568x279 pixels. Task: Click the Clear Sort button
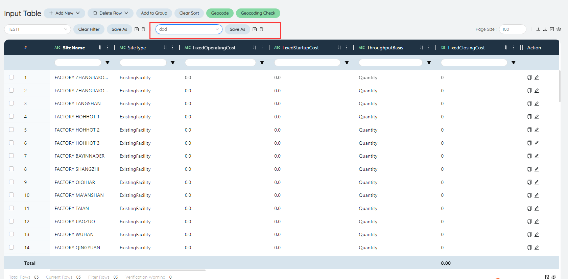[189, 13]
